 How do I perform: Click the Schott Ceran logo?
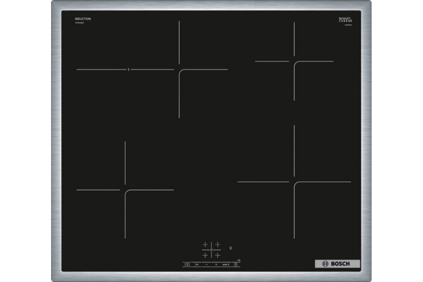click(345, 20)
